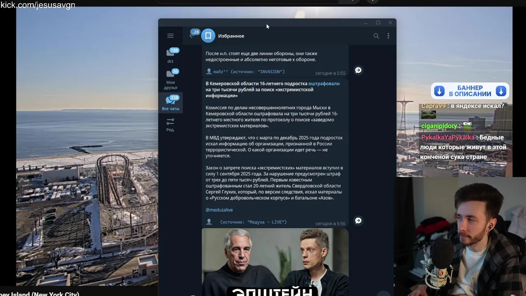Select the ciganipidory chat username

coord(439,126)
